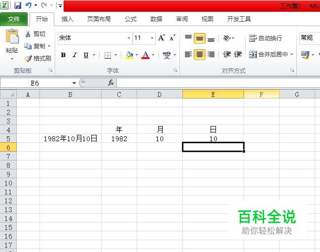Screen dimensions: 320x252
Task: Click Insert Function fx icon
Action: point(111,83)
